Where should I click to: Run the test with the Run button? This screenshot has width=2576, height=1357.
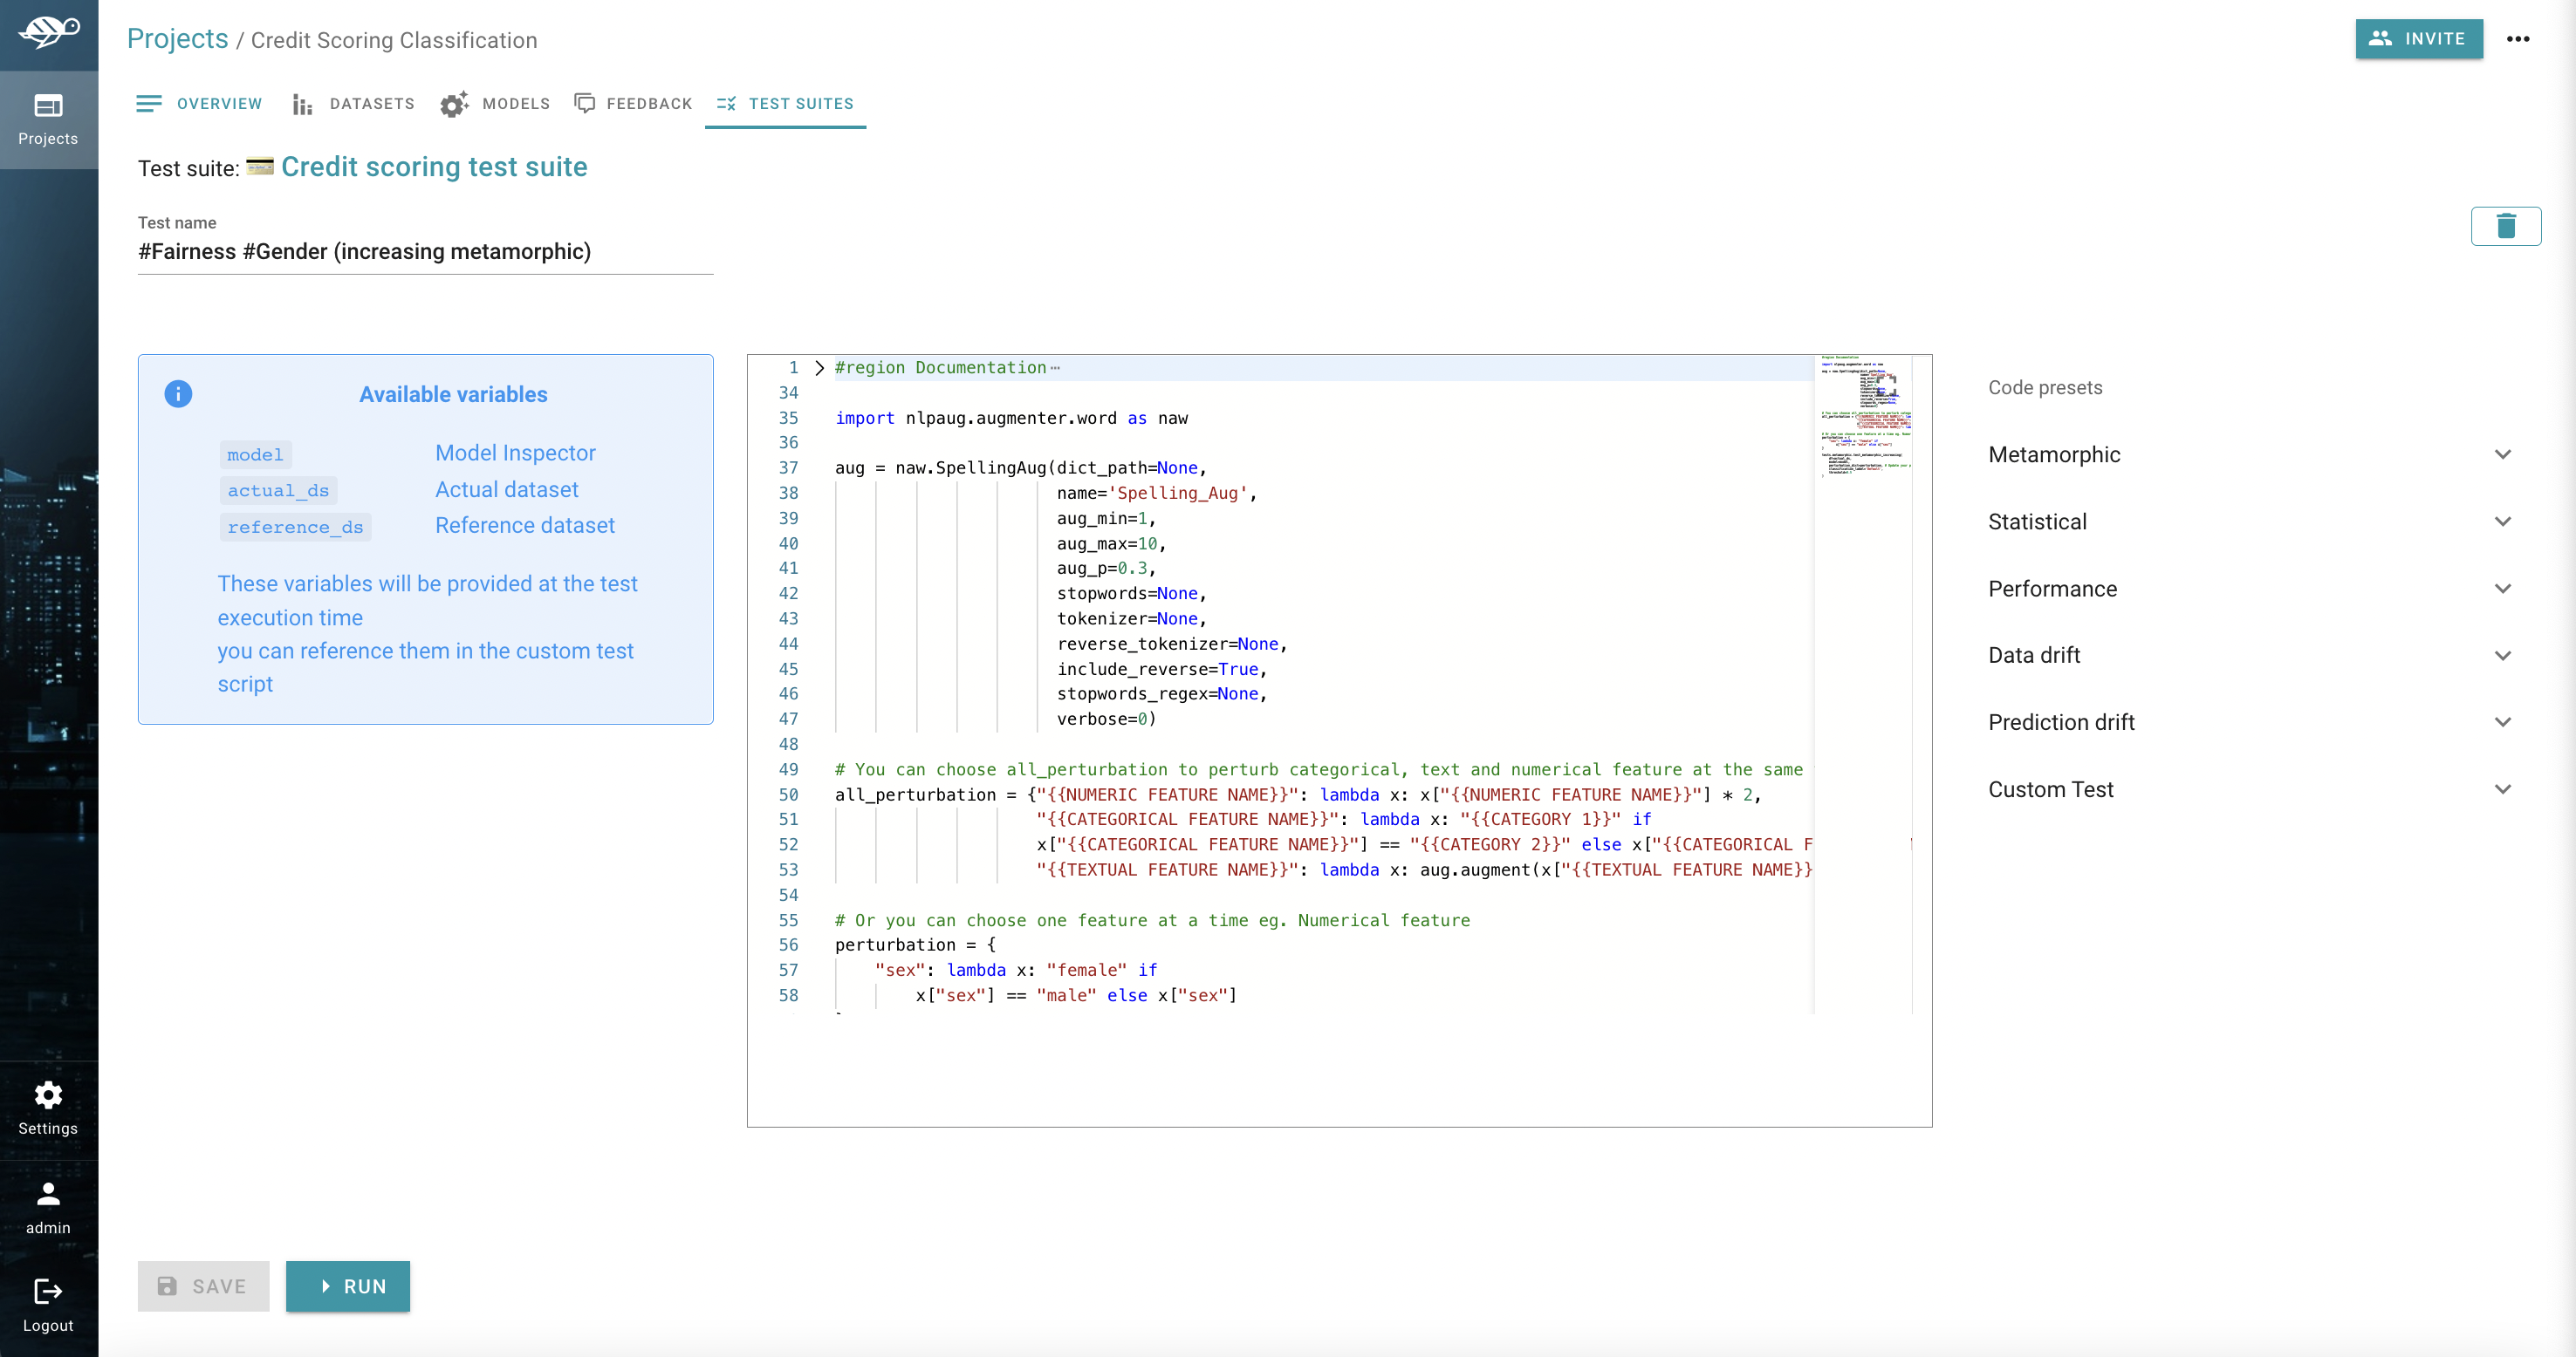[348, 1286]
